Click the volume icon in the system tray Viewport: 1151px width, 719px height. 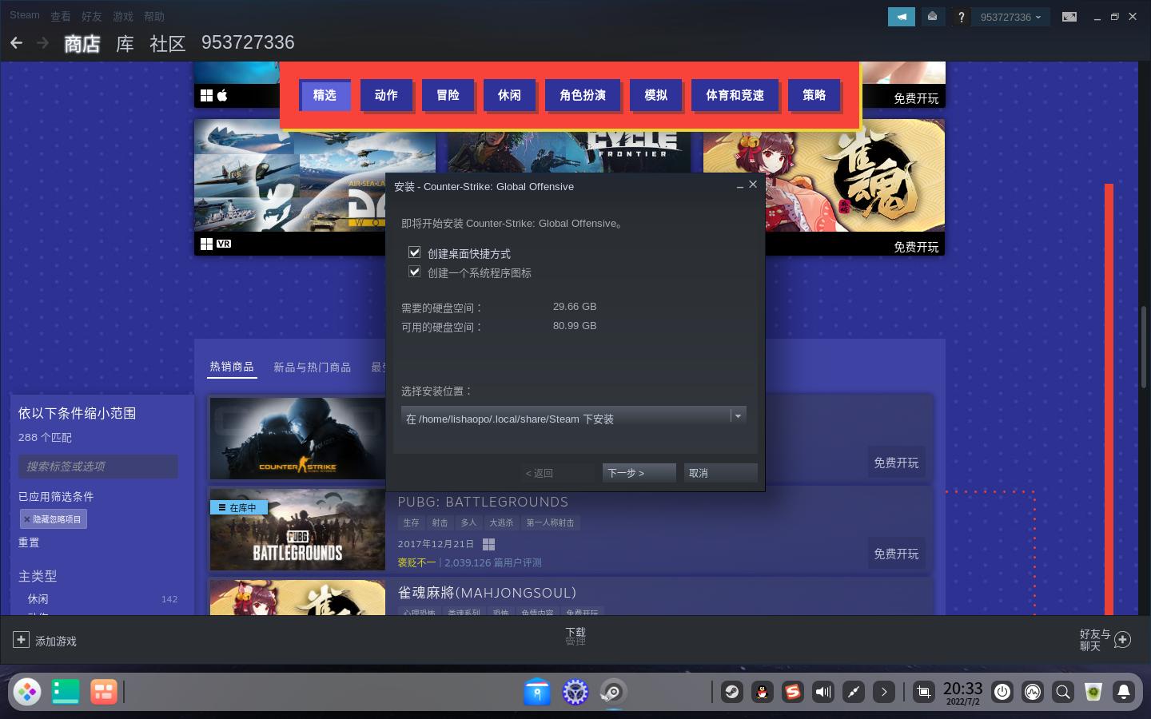pos(823,692)
